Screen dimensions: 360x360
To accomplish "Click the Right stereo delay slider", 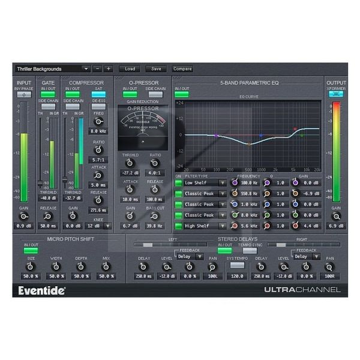I will 304,245.
